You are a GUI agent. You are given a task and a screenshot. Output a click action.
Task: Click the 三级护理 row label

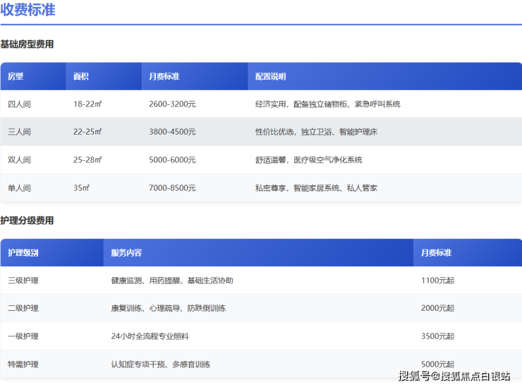(x=23, y=281)
